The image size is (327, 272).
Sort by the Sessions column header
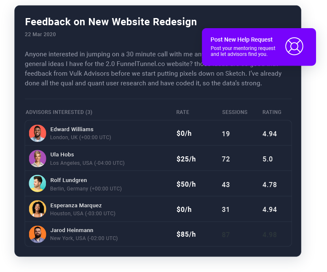click(235, 112)
